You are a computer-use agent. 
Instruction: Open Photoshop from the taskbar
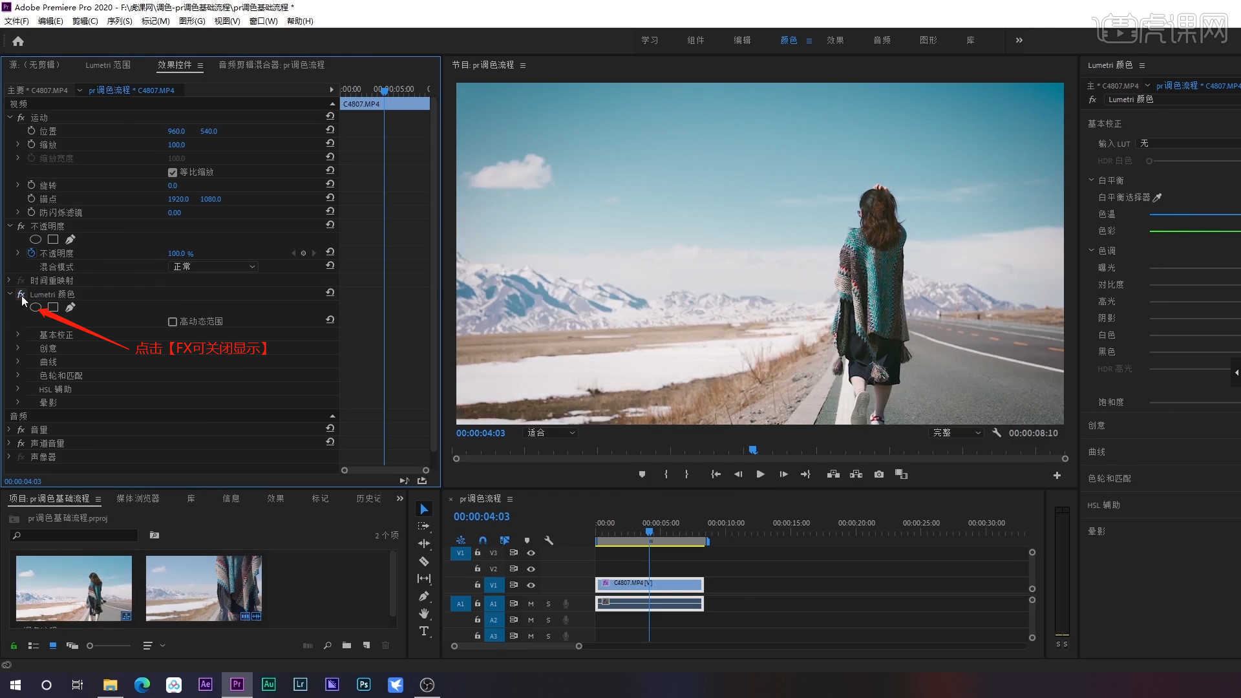tap(364, 684)
